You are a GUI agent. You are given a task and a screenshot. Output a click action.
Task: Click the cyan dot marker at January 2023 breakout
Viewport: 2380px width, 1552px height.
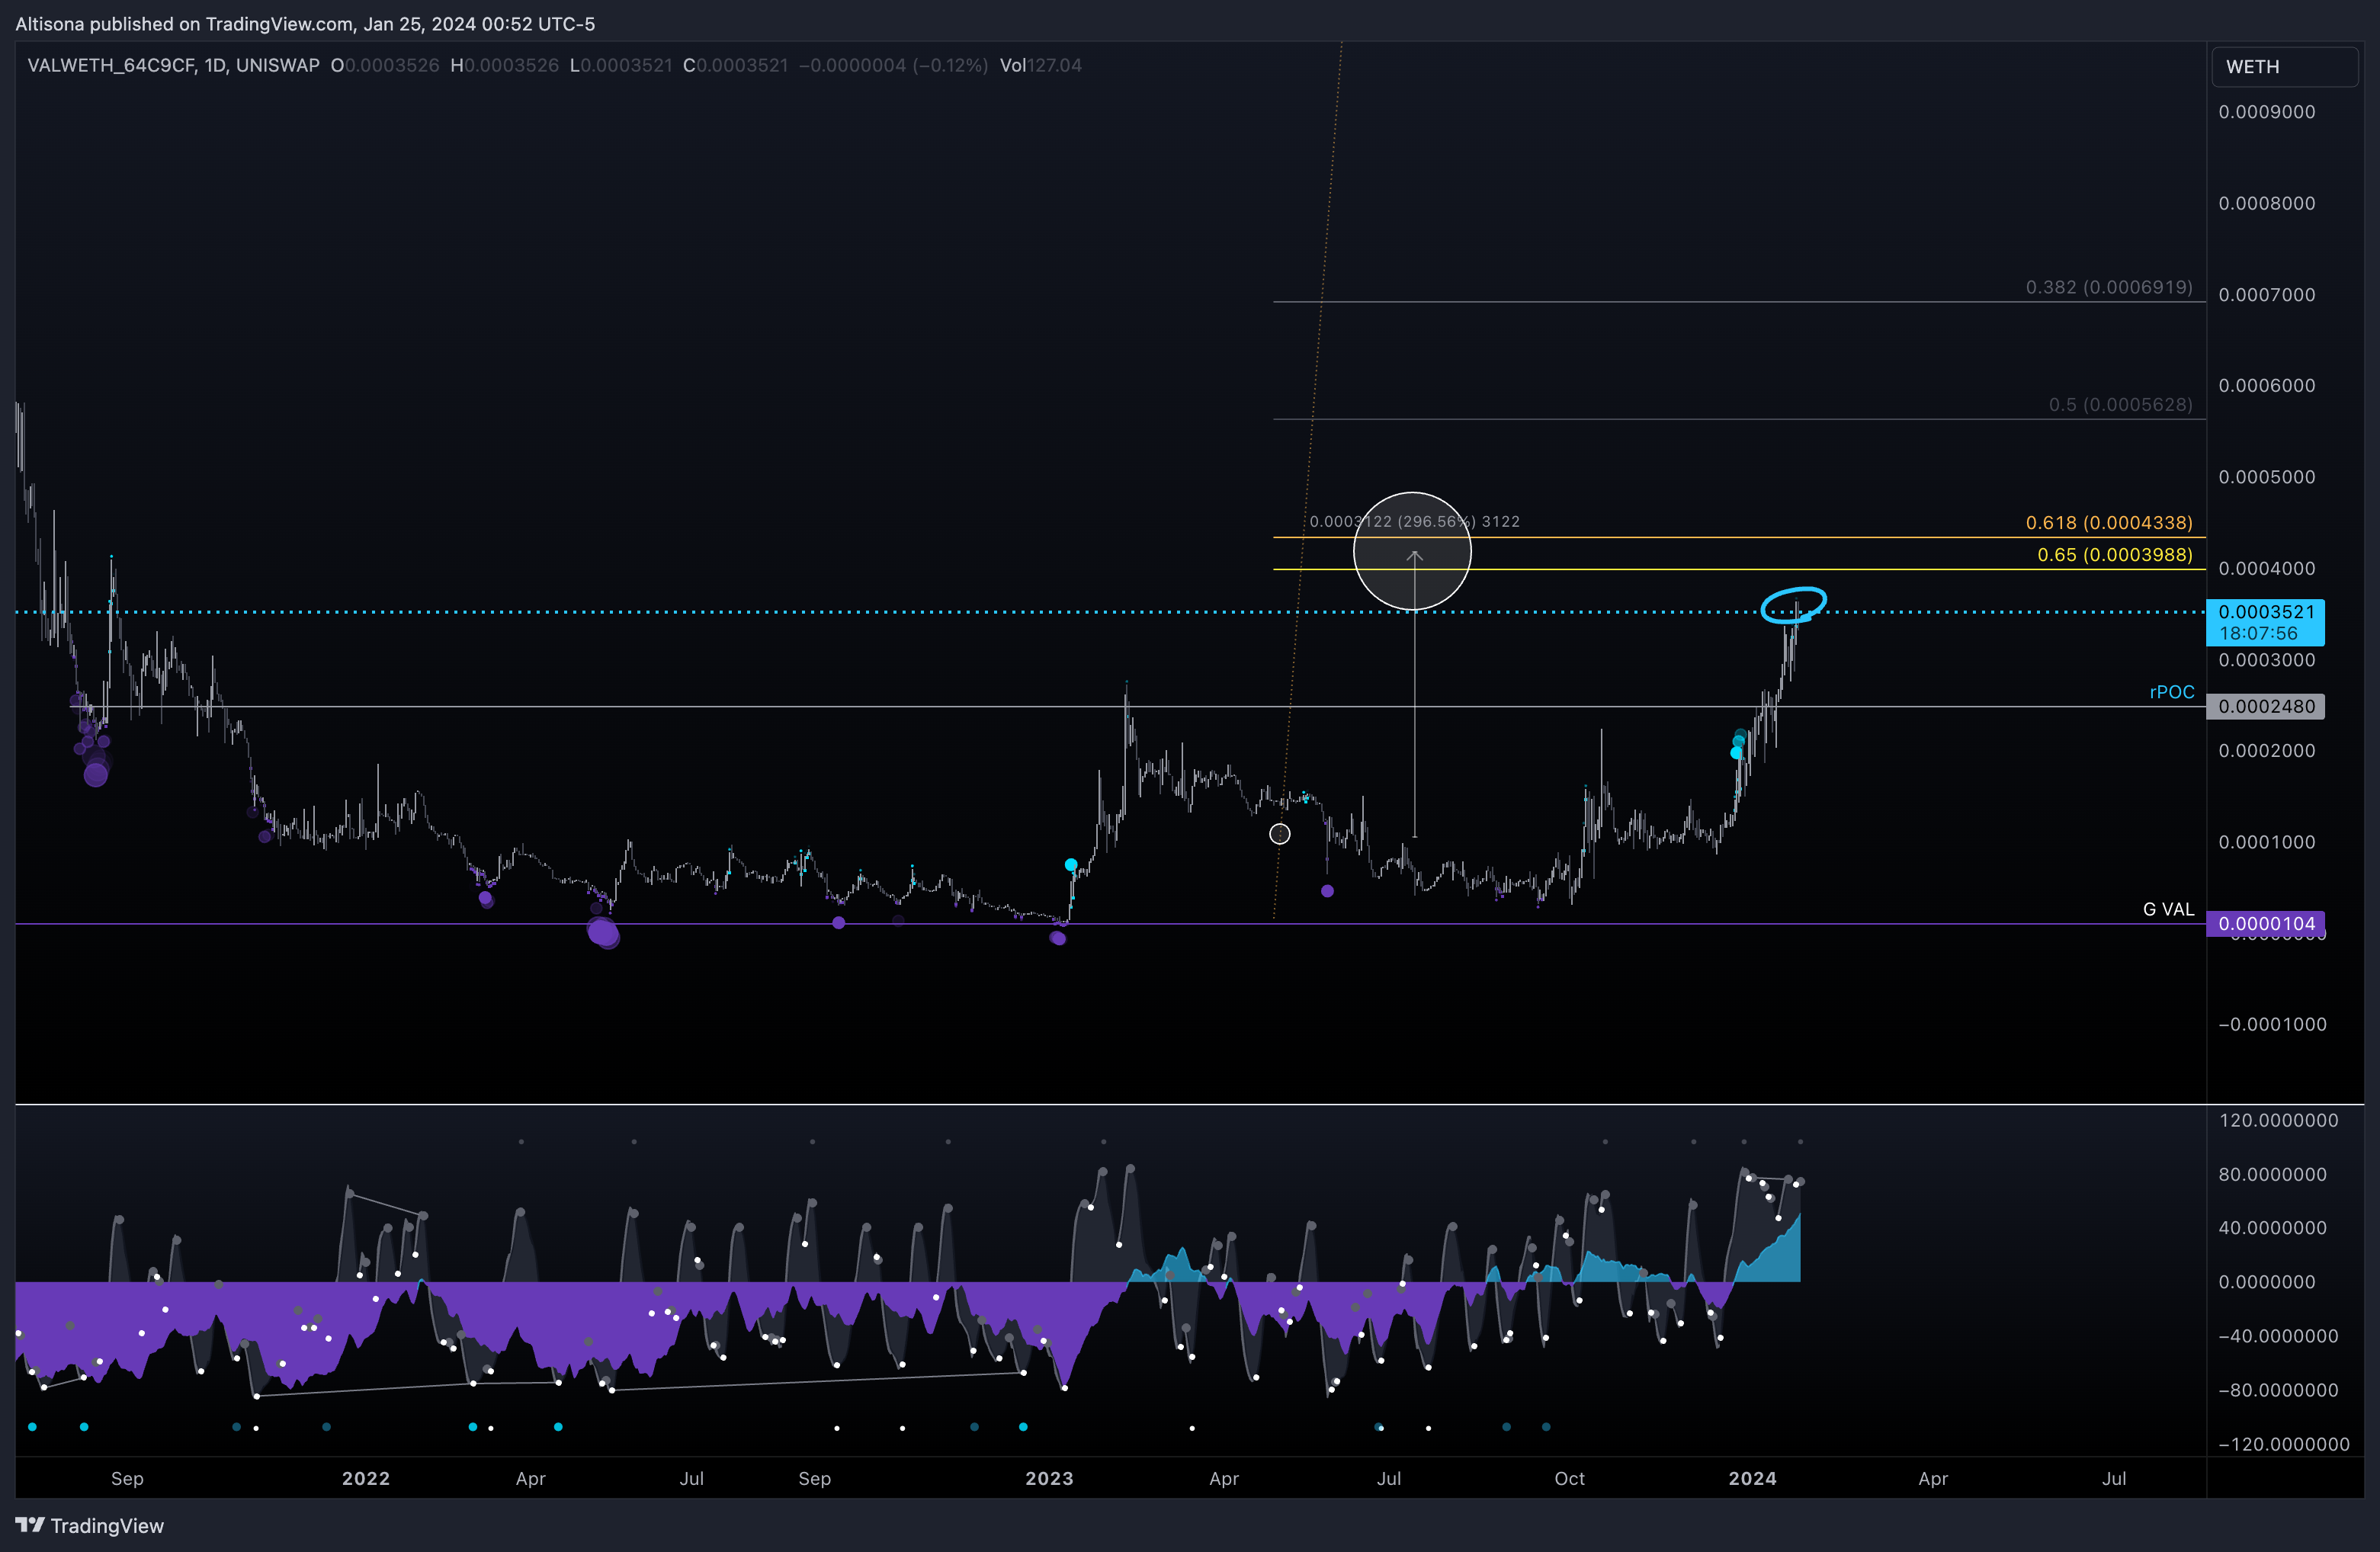click(1071, 864)
